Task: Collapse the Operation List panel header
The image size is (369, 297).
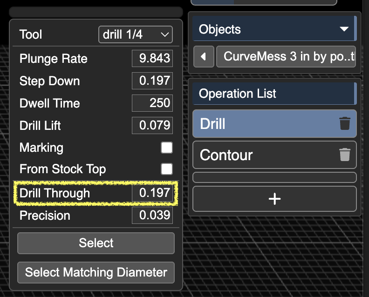Action: (274, 94)
